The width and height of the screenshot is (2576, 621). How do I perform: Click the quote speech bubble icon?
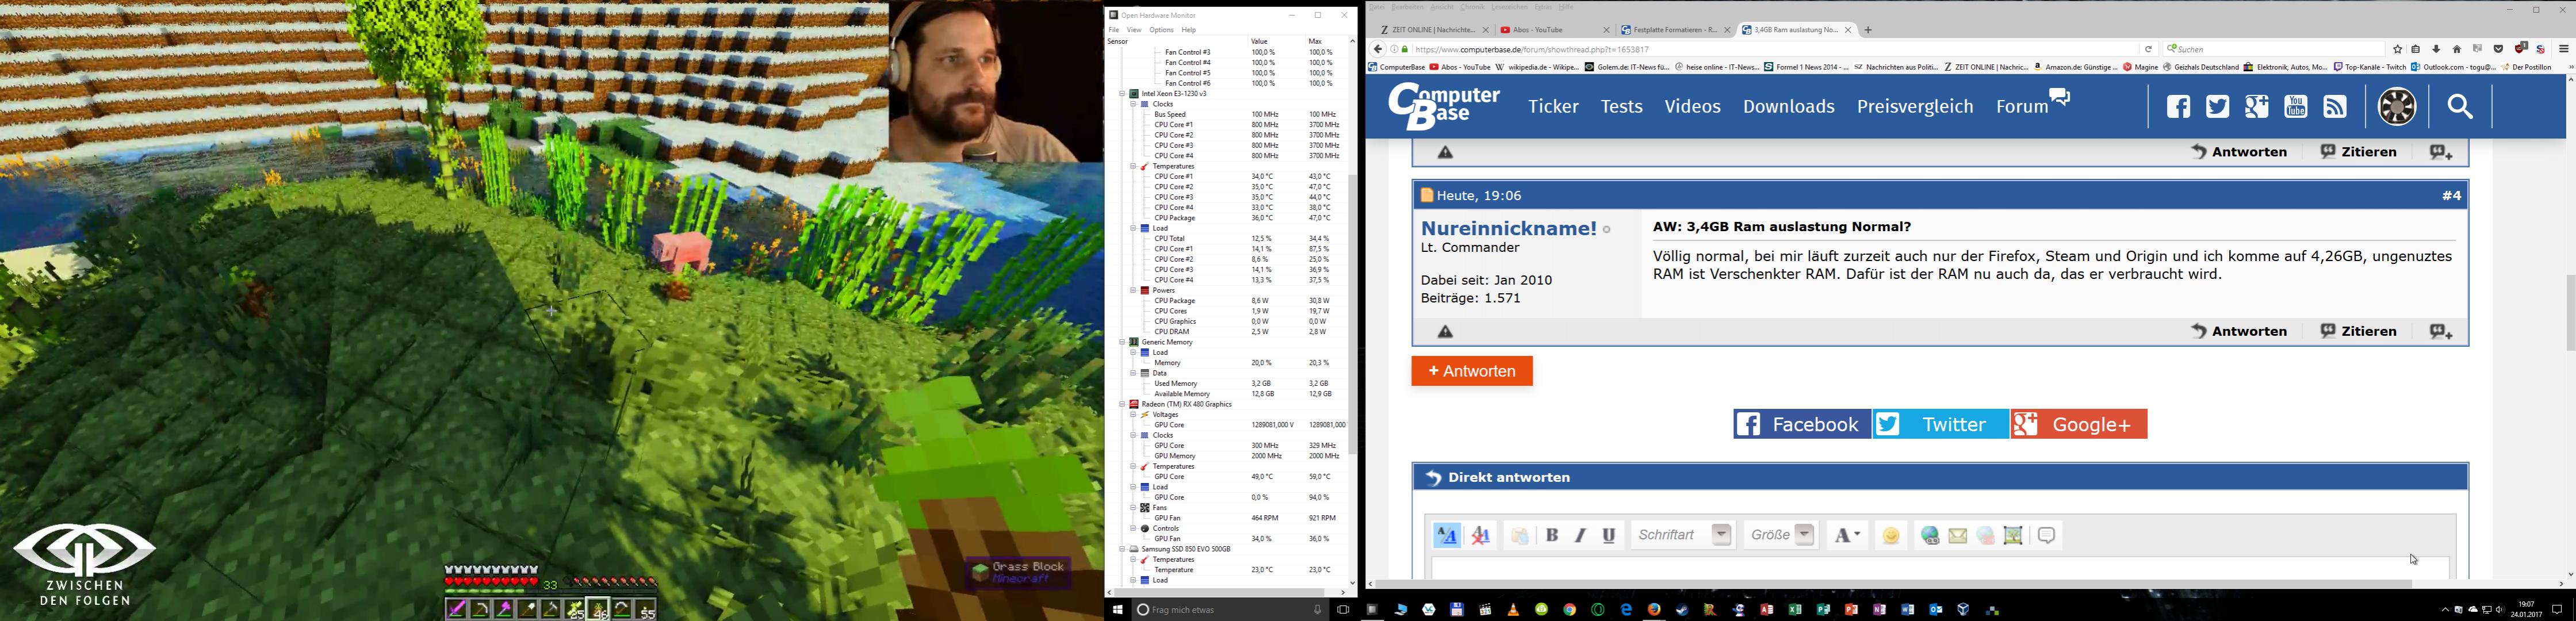2047,536
